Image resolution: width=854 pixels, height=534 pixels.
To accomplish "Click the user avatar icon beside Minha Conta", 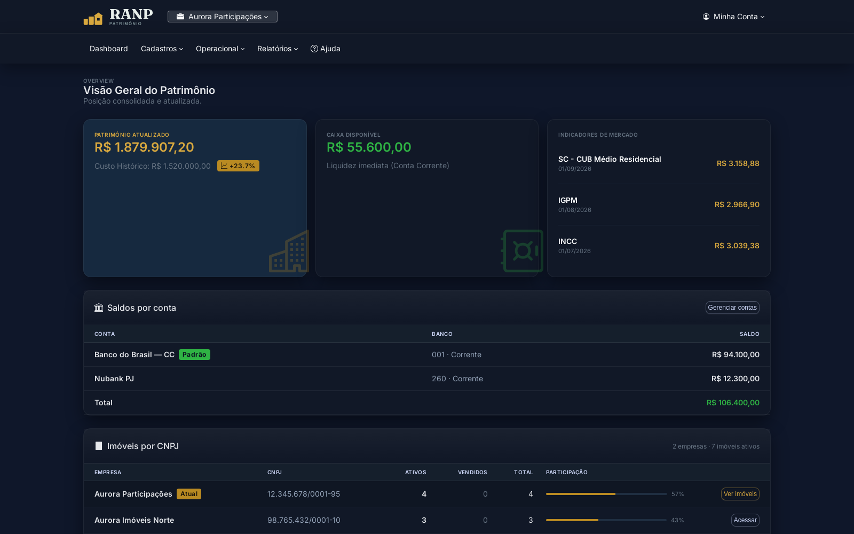I will tap(706, 17).
